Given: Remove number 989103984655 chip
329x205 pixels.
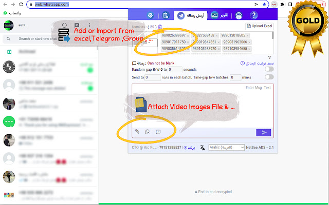Looking at the screenshot, I should (249, 49).
